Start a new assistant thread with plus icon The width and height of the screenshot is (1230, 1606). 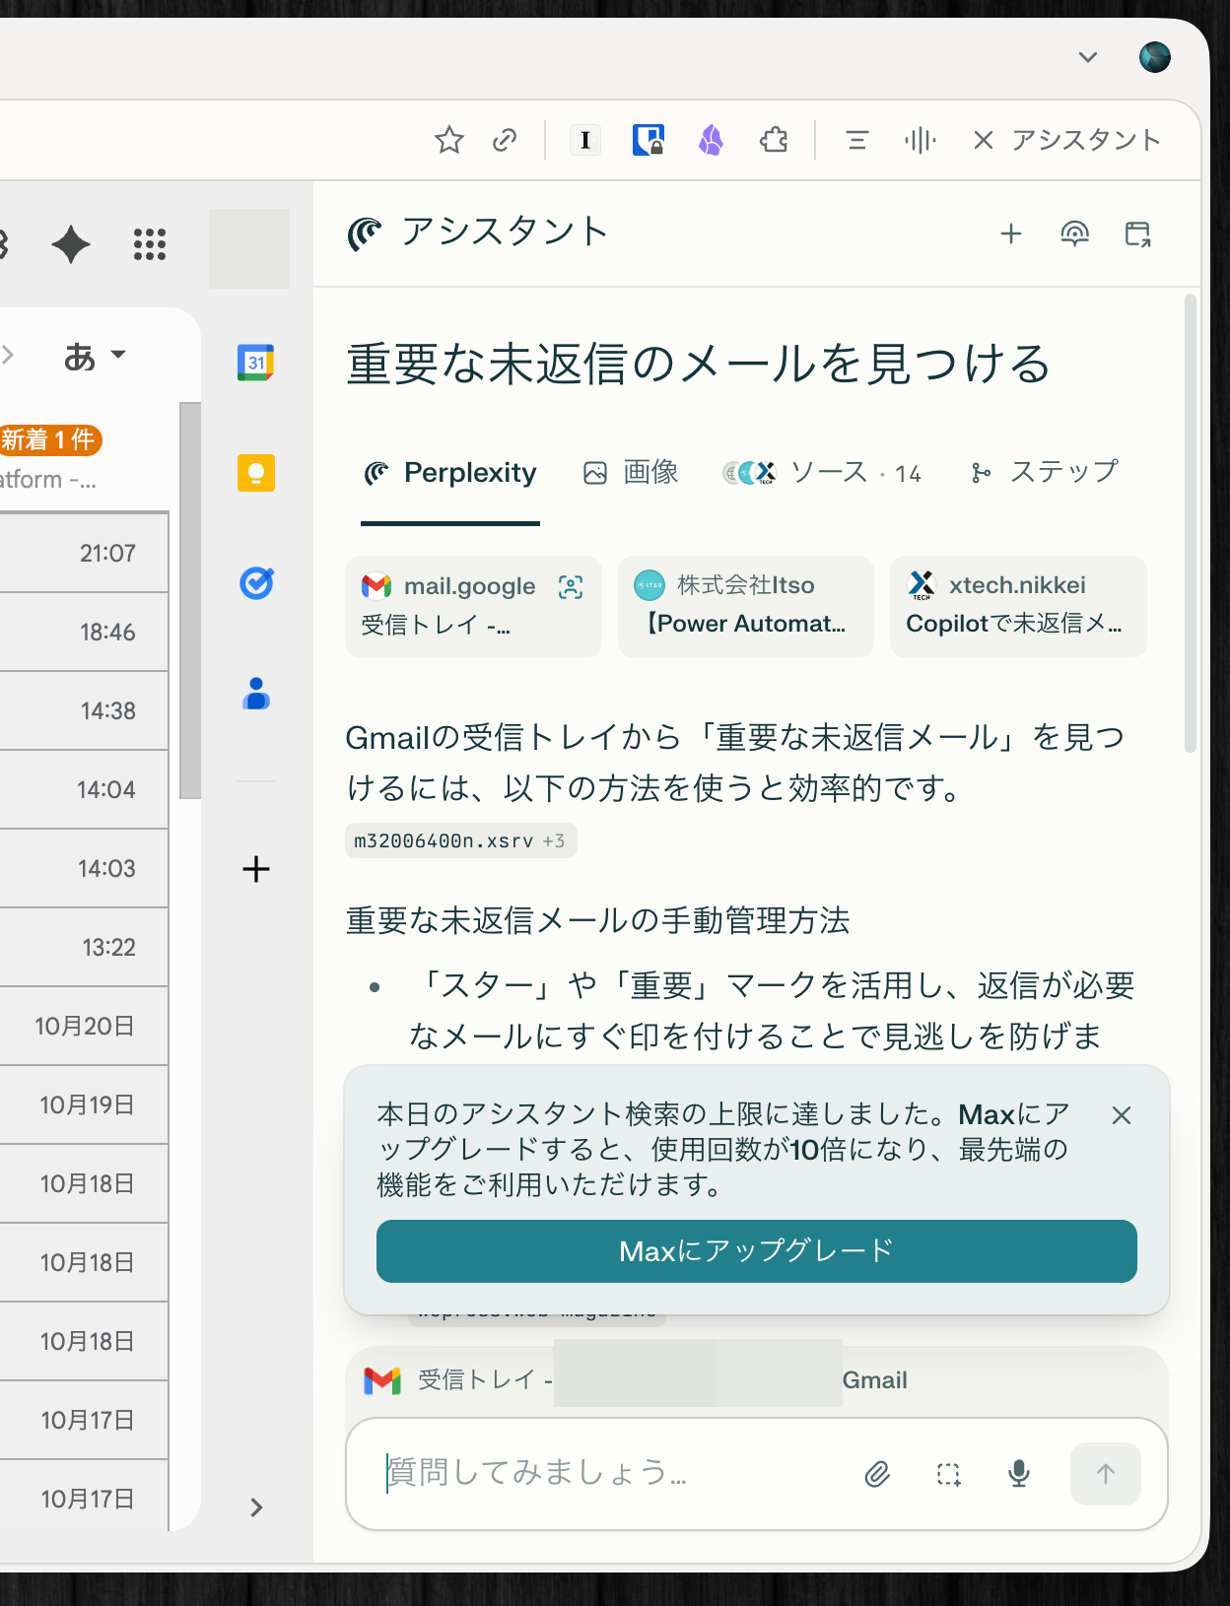[1011, 234]
